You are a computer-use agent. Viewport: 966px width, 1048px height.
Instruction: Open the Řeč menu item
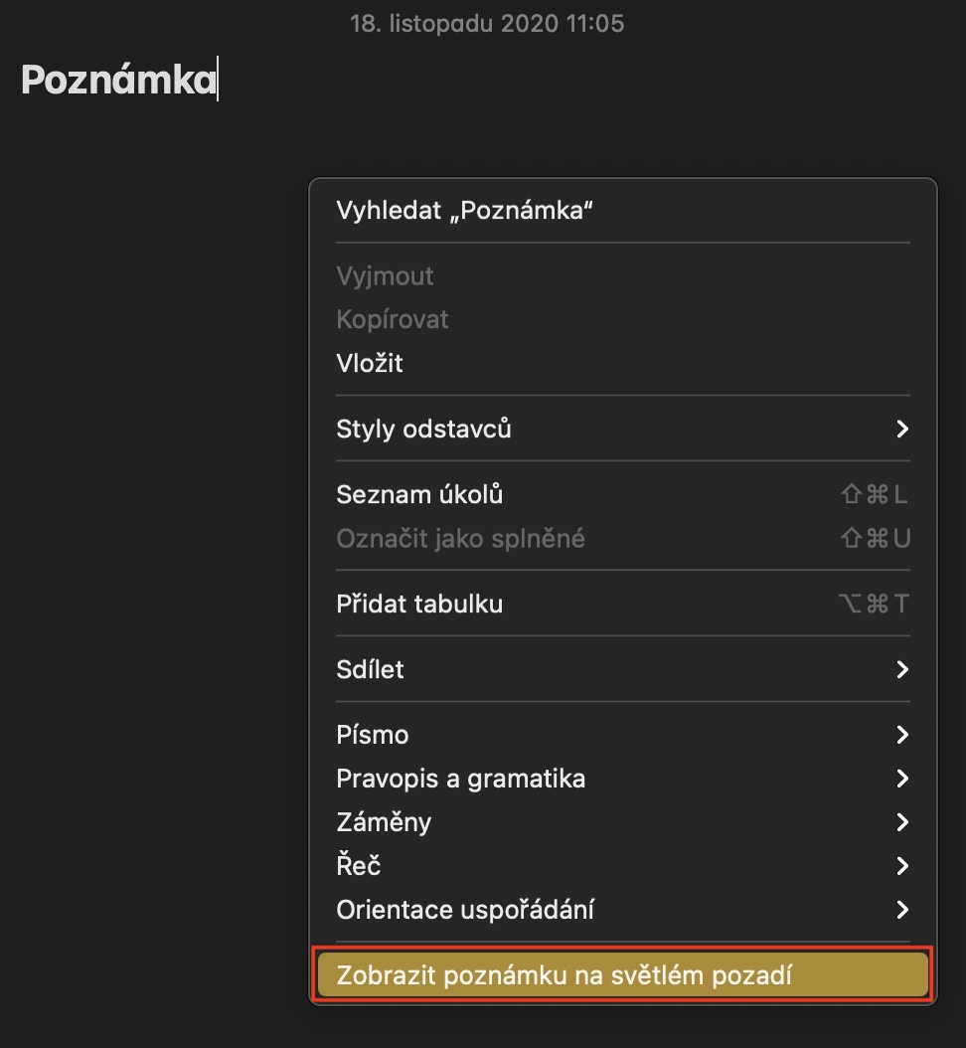(359, 866)
